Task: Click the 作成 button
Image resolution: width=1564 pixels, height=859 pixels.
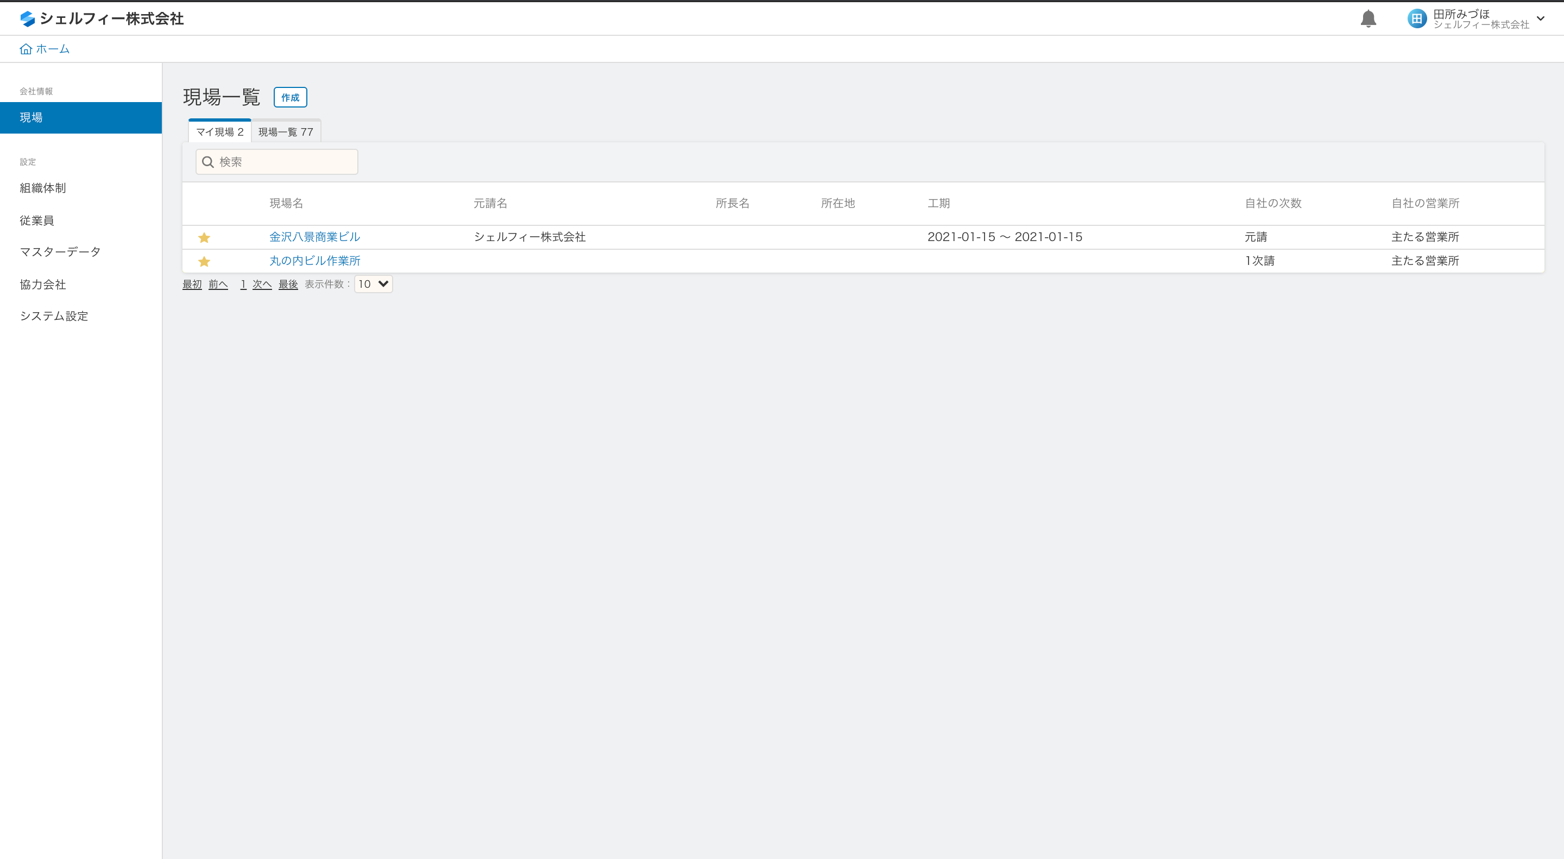Action: [290, 97]
